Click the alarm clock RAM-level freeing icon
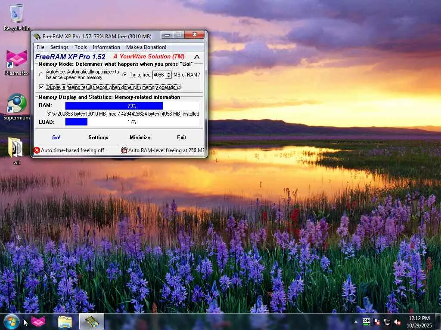 coord(124,150)
